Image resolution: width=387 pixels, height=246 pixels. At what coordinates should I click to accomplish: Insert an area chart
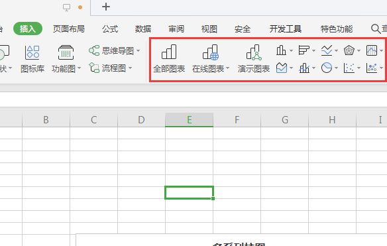tap(282, 68)
